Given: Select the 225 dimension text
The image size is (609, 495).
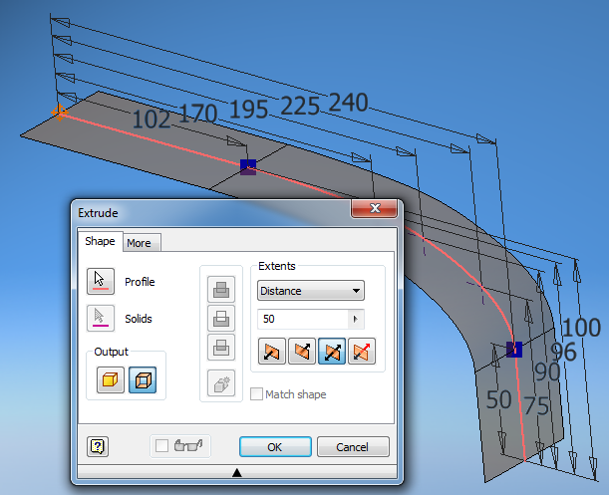Looking at the screenshot, I should tap(299, 106).
